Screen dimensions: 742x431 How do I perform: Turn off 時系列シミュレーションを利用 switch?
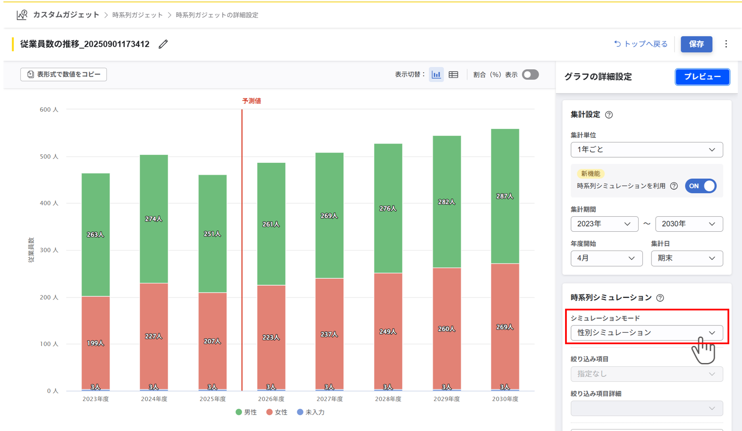pos(701,186)
